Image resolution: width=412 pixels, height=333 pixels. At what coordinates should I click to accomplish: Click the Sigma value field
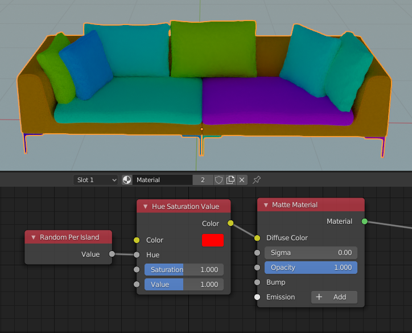(x=311, y=253)
